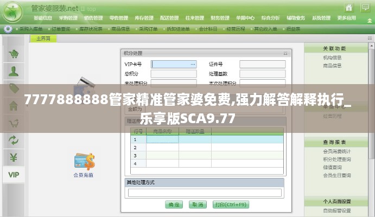Click the 打印(Ctrl+F9) button
This screenshot has height=217, width=375.
point(231,205)
